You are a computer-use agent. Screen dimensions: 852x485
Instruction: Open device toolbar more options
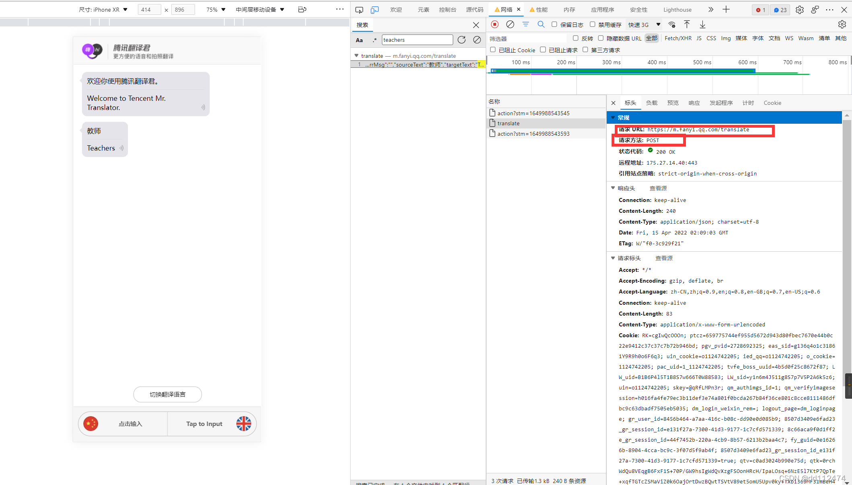click(340, 9)
